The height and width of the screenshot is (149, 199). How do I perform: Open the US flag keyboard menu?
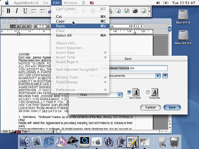(x=92, y=3)
